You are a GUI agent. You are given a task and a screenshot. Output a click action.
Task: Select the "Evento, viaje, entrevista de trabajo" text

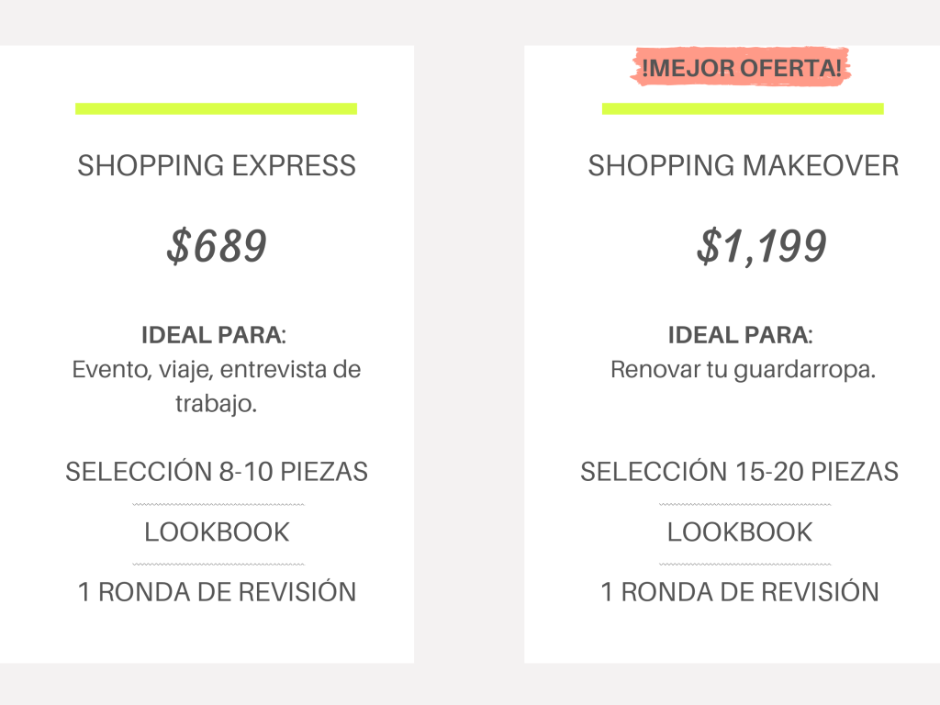(x=217, y=386)
